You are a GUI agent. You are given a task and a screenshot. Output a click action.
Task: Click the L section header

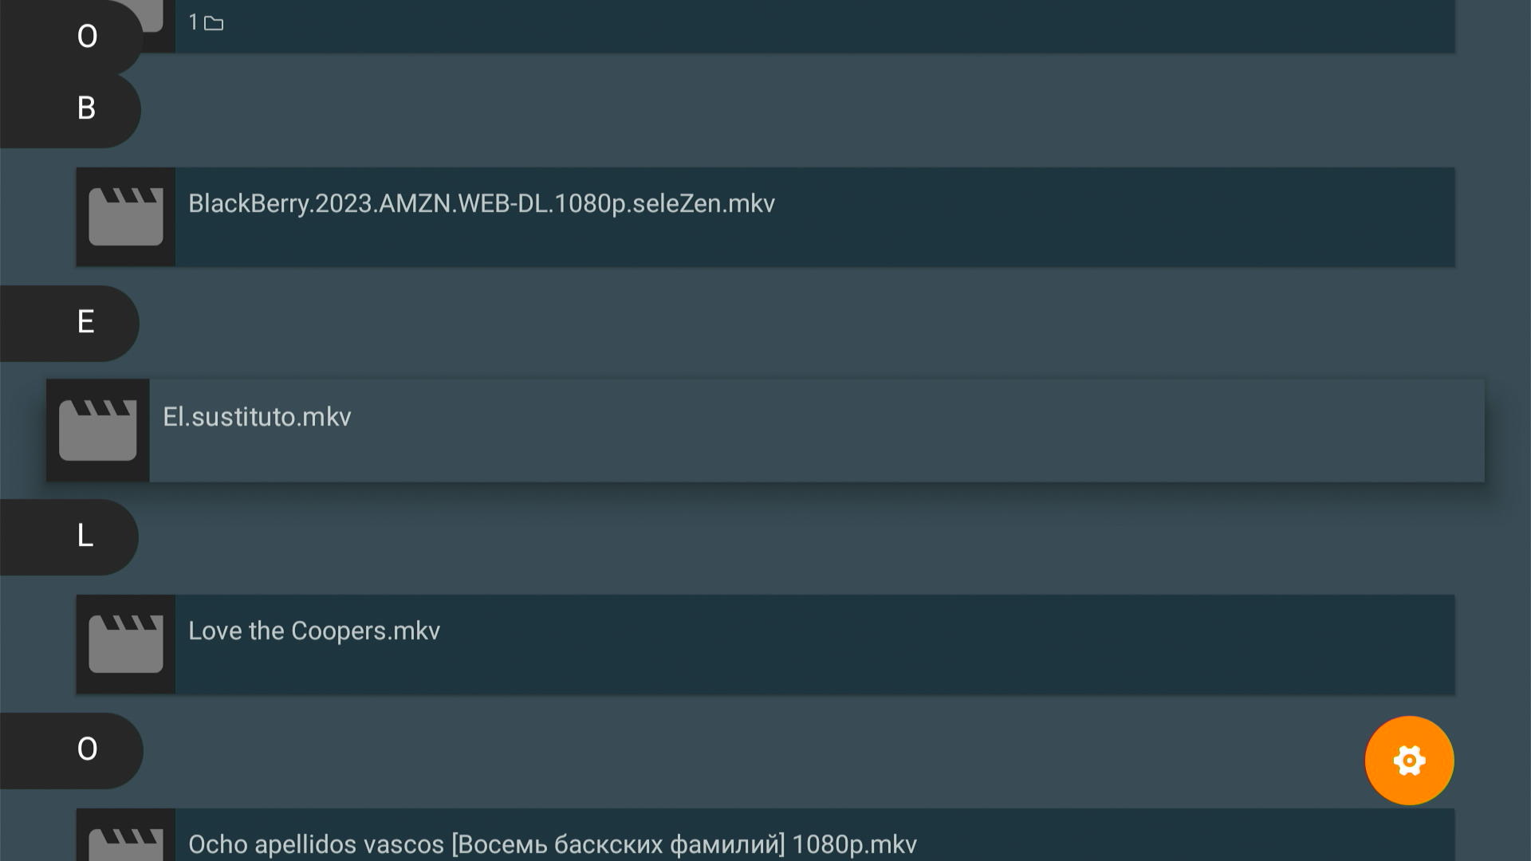85,536
